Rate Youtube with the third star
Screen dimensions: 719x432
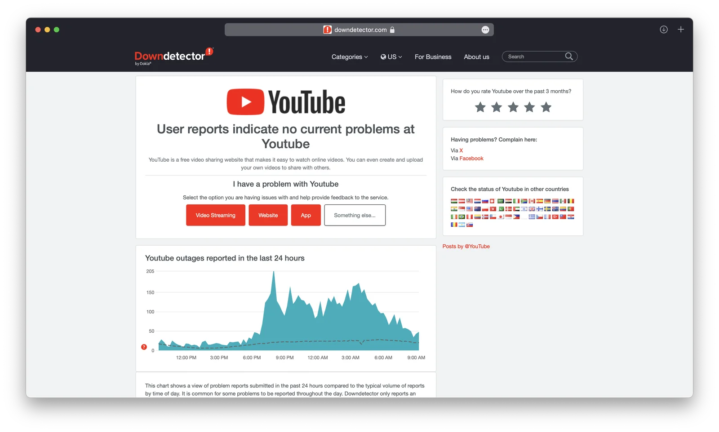[513, 107]
